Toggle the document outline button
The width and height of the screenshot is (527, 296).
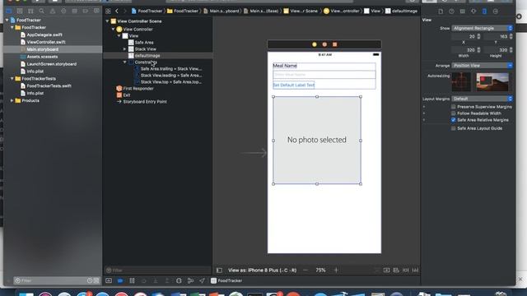click(219, 271)
